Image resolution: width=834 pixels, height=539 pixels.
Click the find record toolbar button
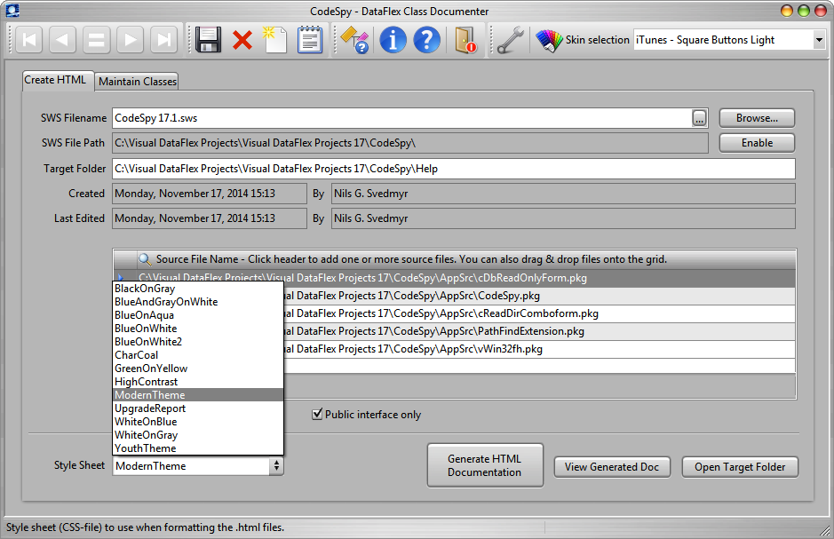tap(96, 40)
